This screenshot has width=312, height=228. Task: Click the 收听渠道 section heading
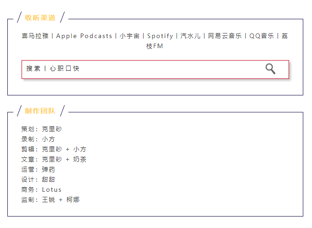pos(40,18)
